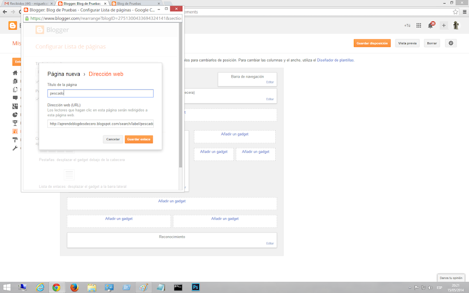Image resolution: width=469 pixels, height=293 pixels.
Task: Open the Estadísticas pie-chart sidebar icon
Action: click(15, 114)
